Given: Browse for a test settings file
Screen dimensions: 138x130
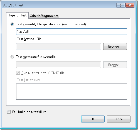Looking at the screenshot, I should pos(115,46).
